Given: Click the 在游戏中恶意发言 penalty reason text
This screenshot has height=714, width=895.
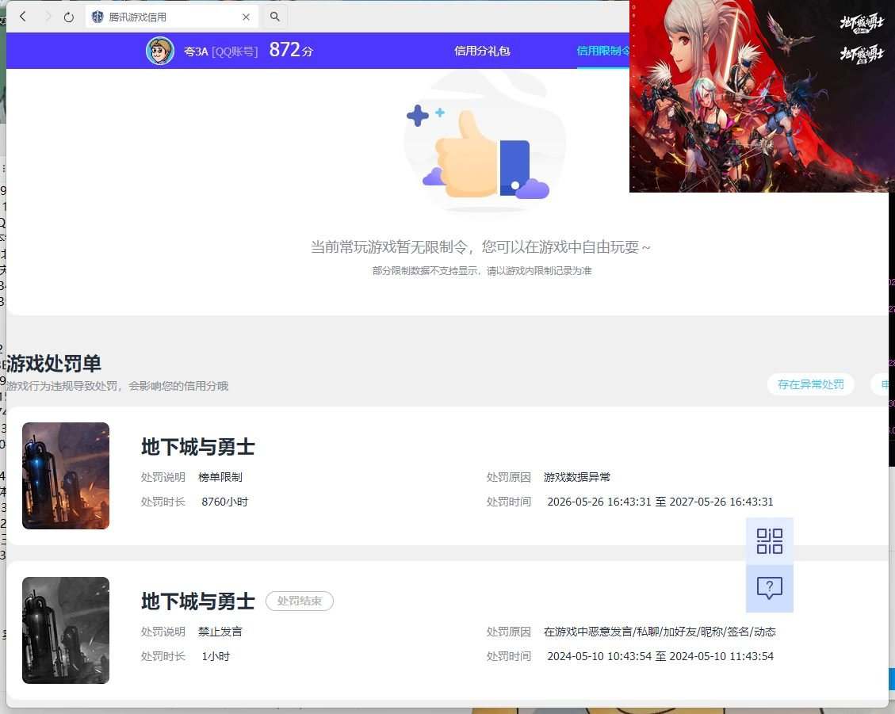Looking at the screenshot, I should 660,632.
